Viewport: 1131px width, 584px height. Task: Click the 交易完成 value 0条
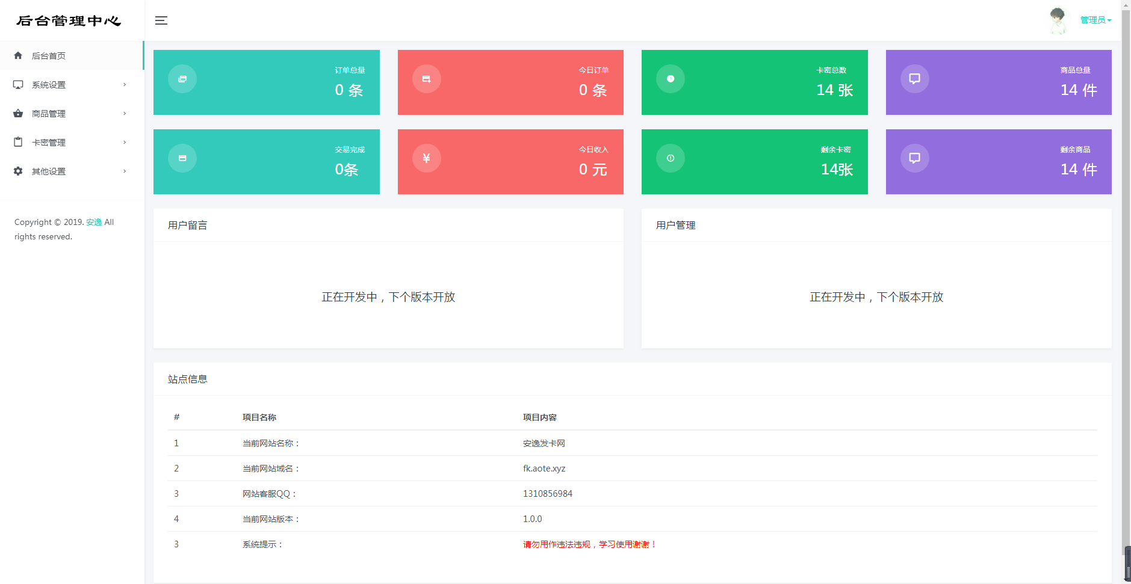coord(347,170)
